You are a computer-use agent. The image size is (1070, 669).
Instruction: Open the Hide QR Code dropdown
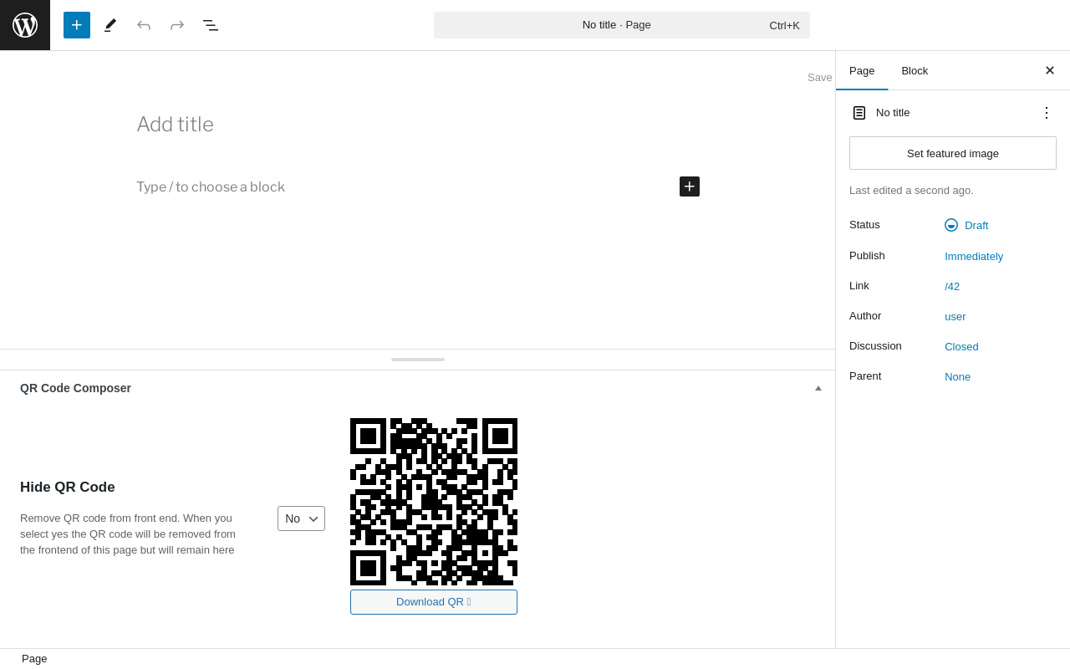tap(301, 518)
